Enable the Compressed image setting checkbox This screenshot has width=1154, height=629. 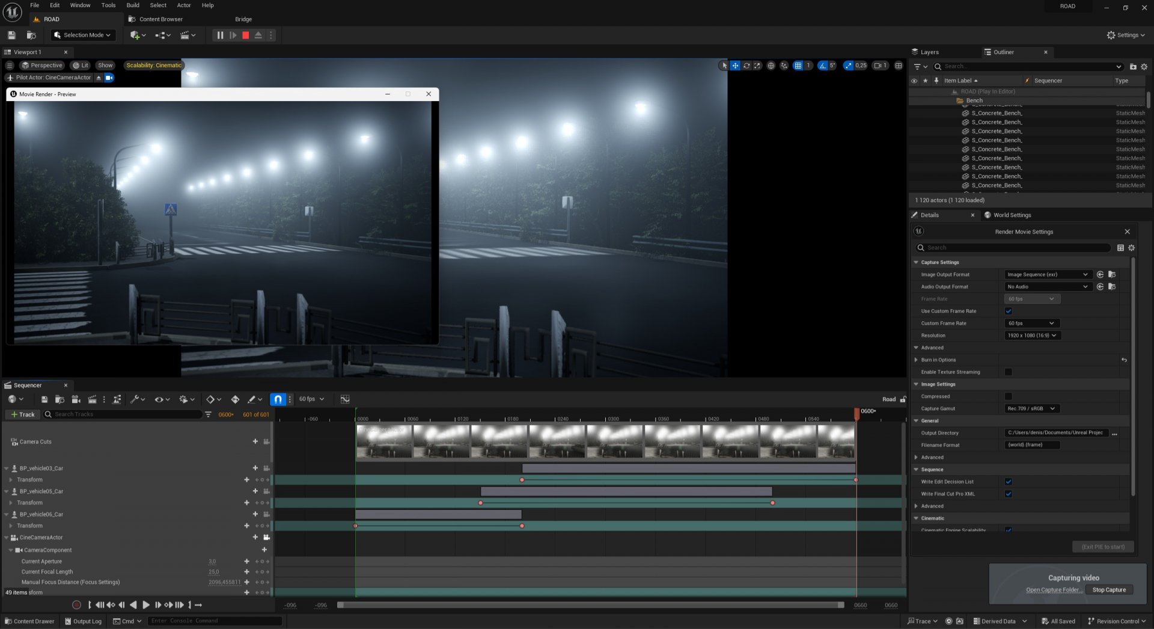1009,396
